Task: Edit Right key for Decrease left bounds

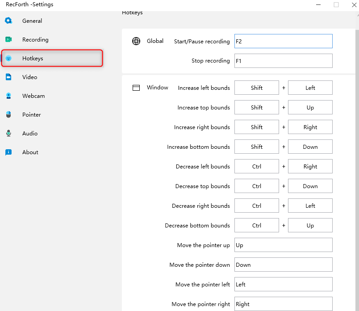Action: coord(310,166)
